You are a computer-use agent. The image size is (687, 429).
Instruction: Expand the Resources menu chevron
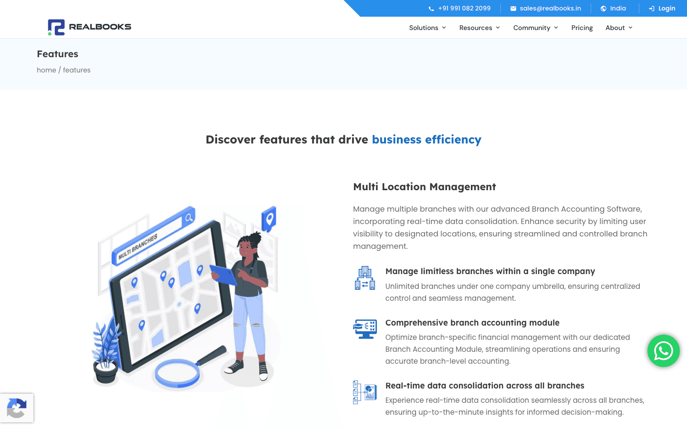(x=498, y=28)
